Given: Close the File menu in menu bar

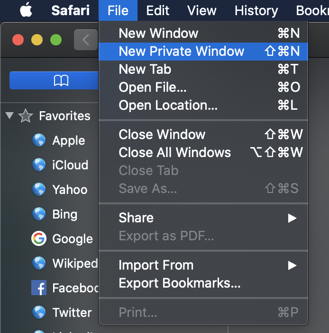Looking at the screenshot, I should coord(118,10).
